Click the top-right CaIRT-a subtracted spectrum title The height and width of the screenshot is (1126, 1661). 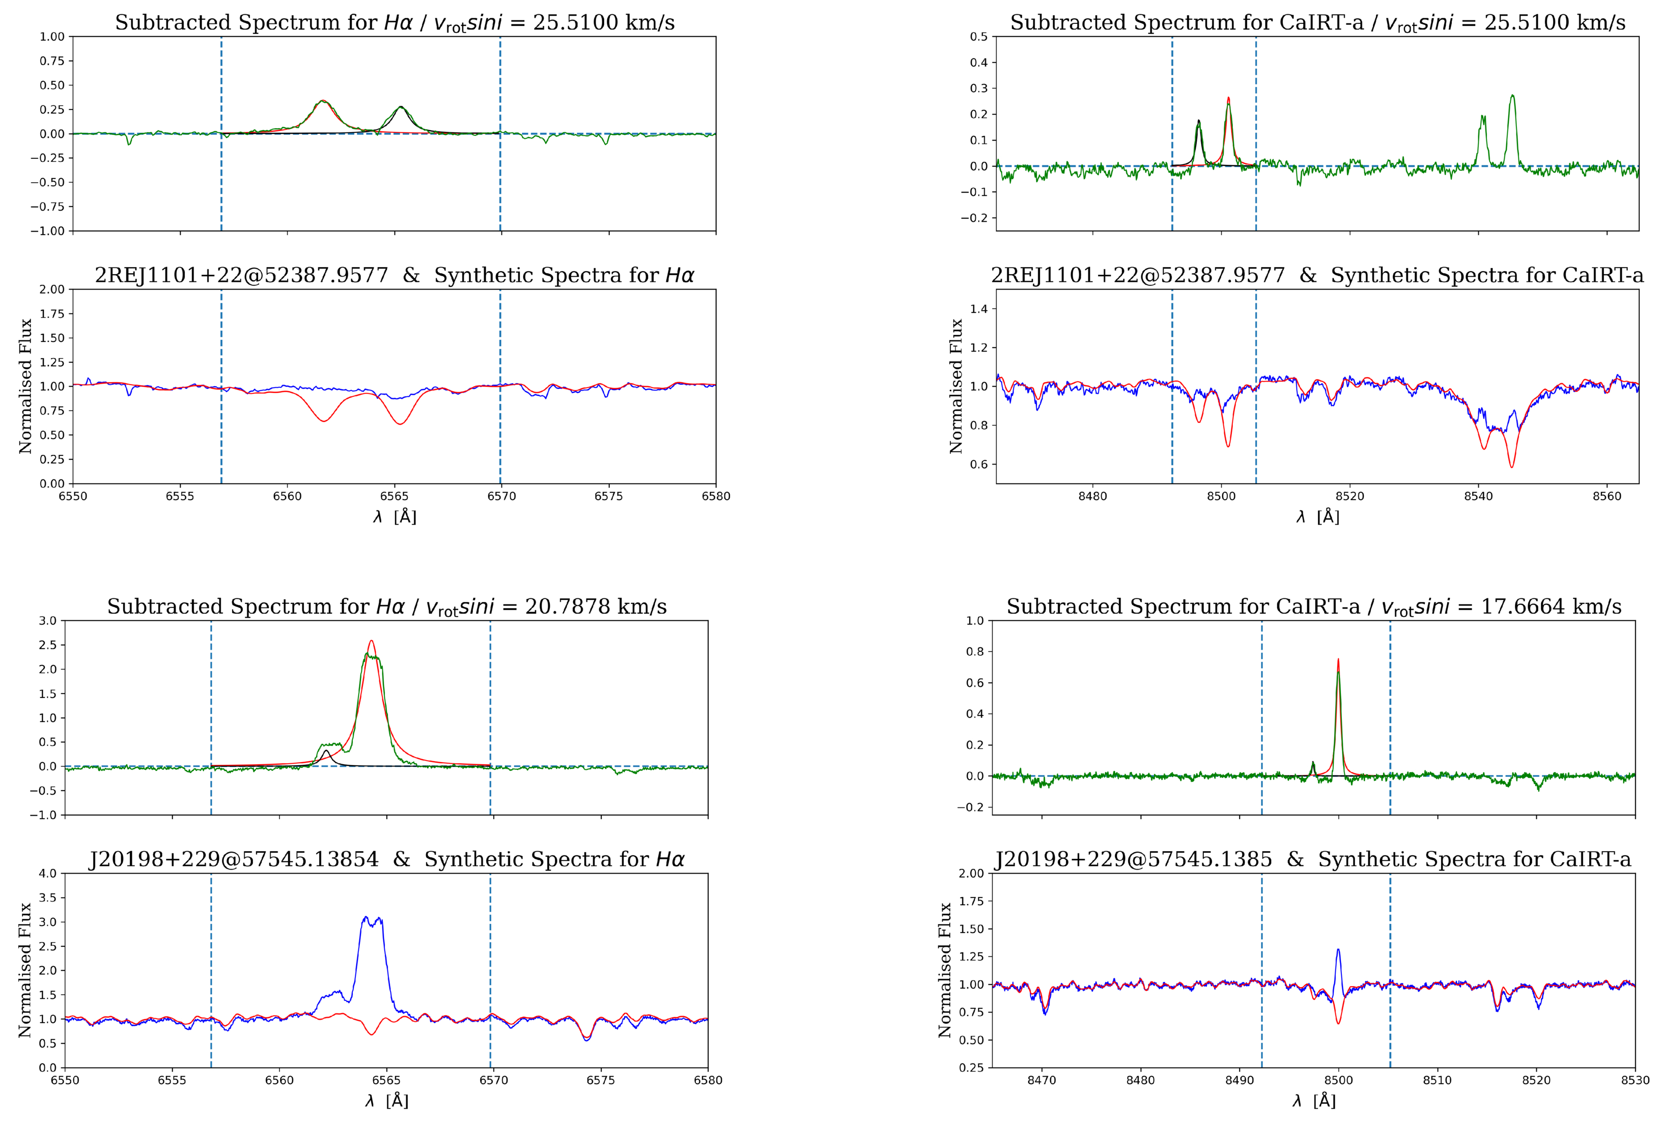(x=1317, y=22)
